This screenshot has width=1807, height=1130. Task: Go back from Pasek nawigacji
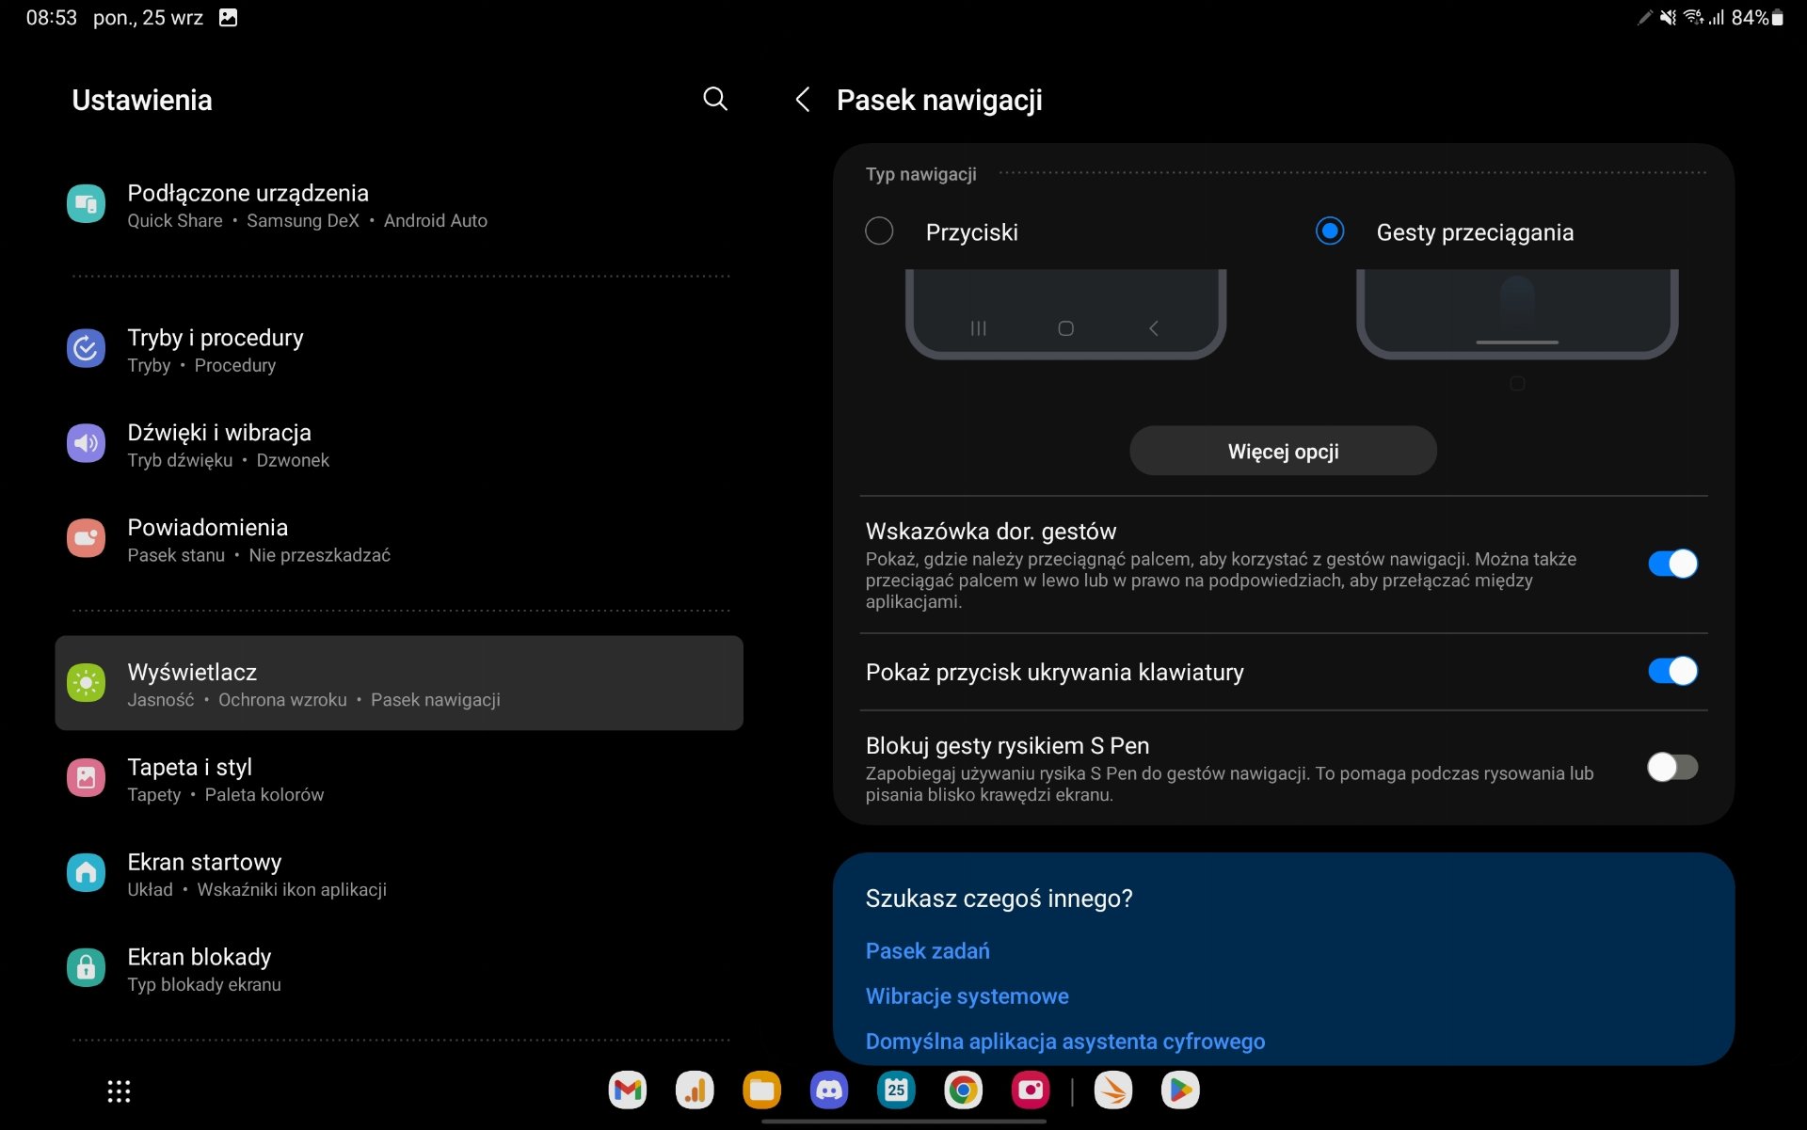click(x=803, y=100)
